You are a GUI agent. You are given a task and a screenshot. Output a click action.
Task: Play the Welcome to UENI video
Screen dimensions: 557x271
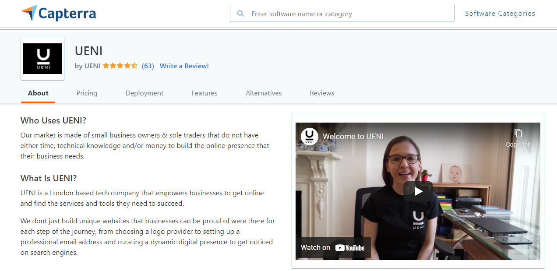pyautogui.click(x=418, y=191)
